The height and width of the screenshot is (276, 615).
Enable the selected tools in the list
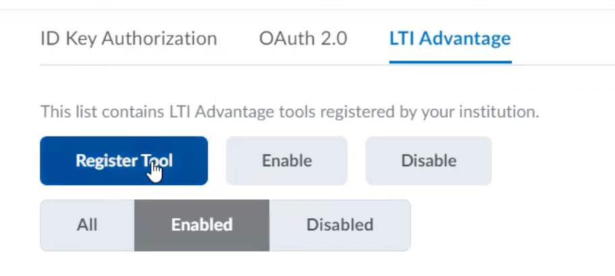pos(287,160)
